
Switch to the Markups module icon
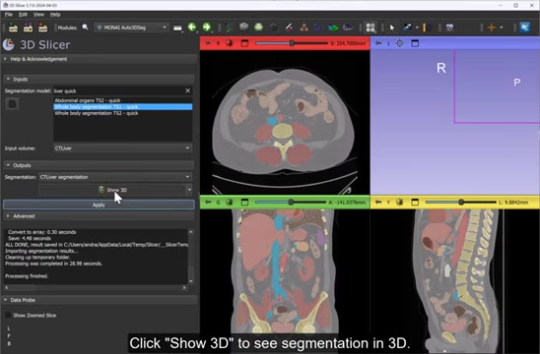(289, 28)
